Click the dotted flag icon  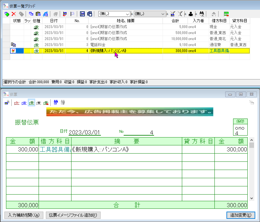[72, 14]
